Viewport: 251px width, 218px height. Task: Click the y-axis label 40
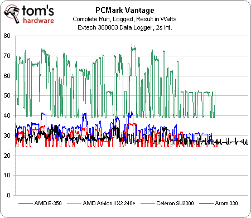[7, 115]
